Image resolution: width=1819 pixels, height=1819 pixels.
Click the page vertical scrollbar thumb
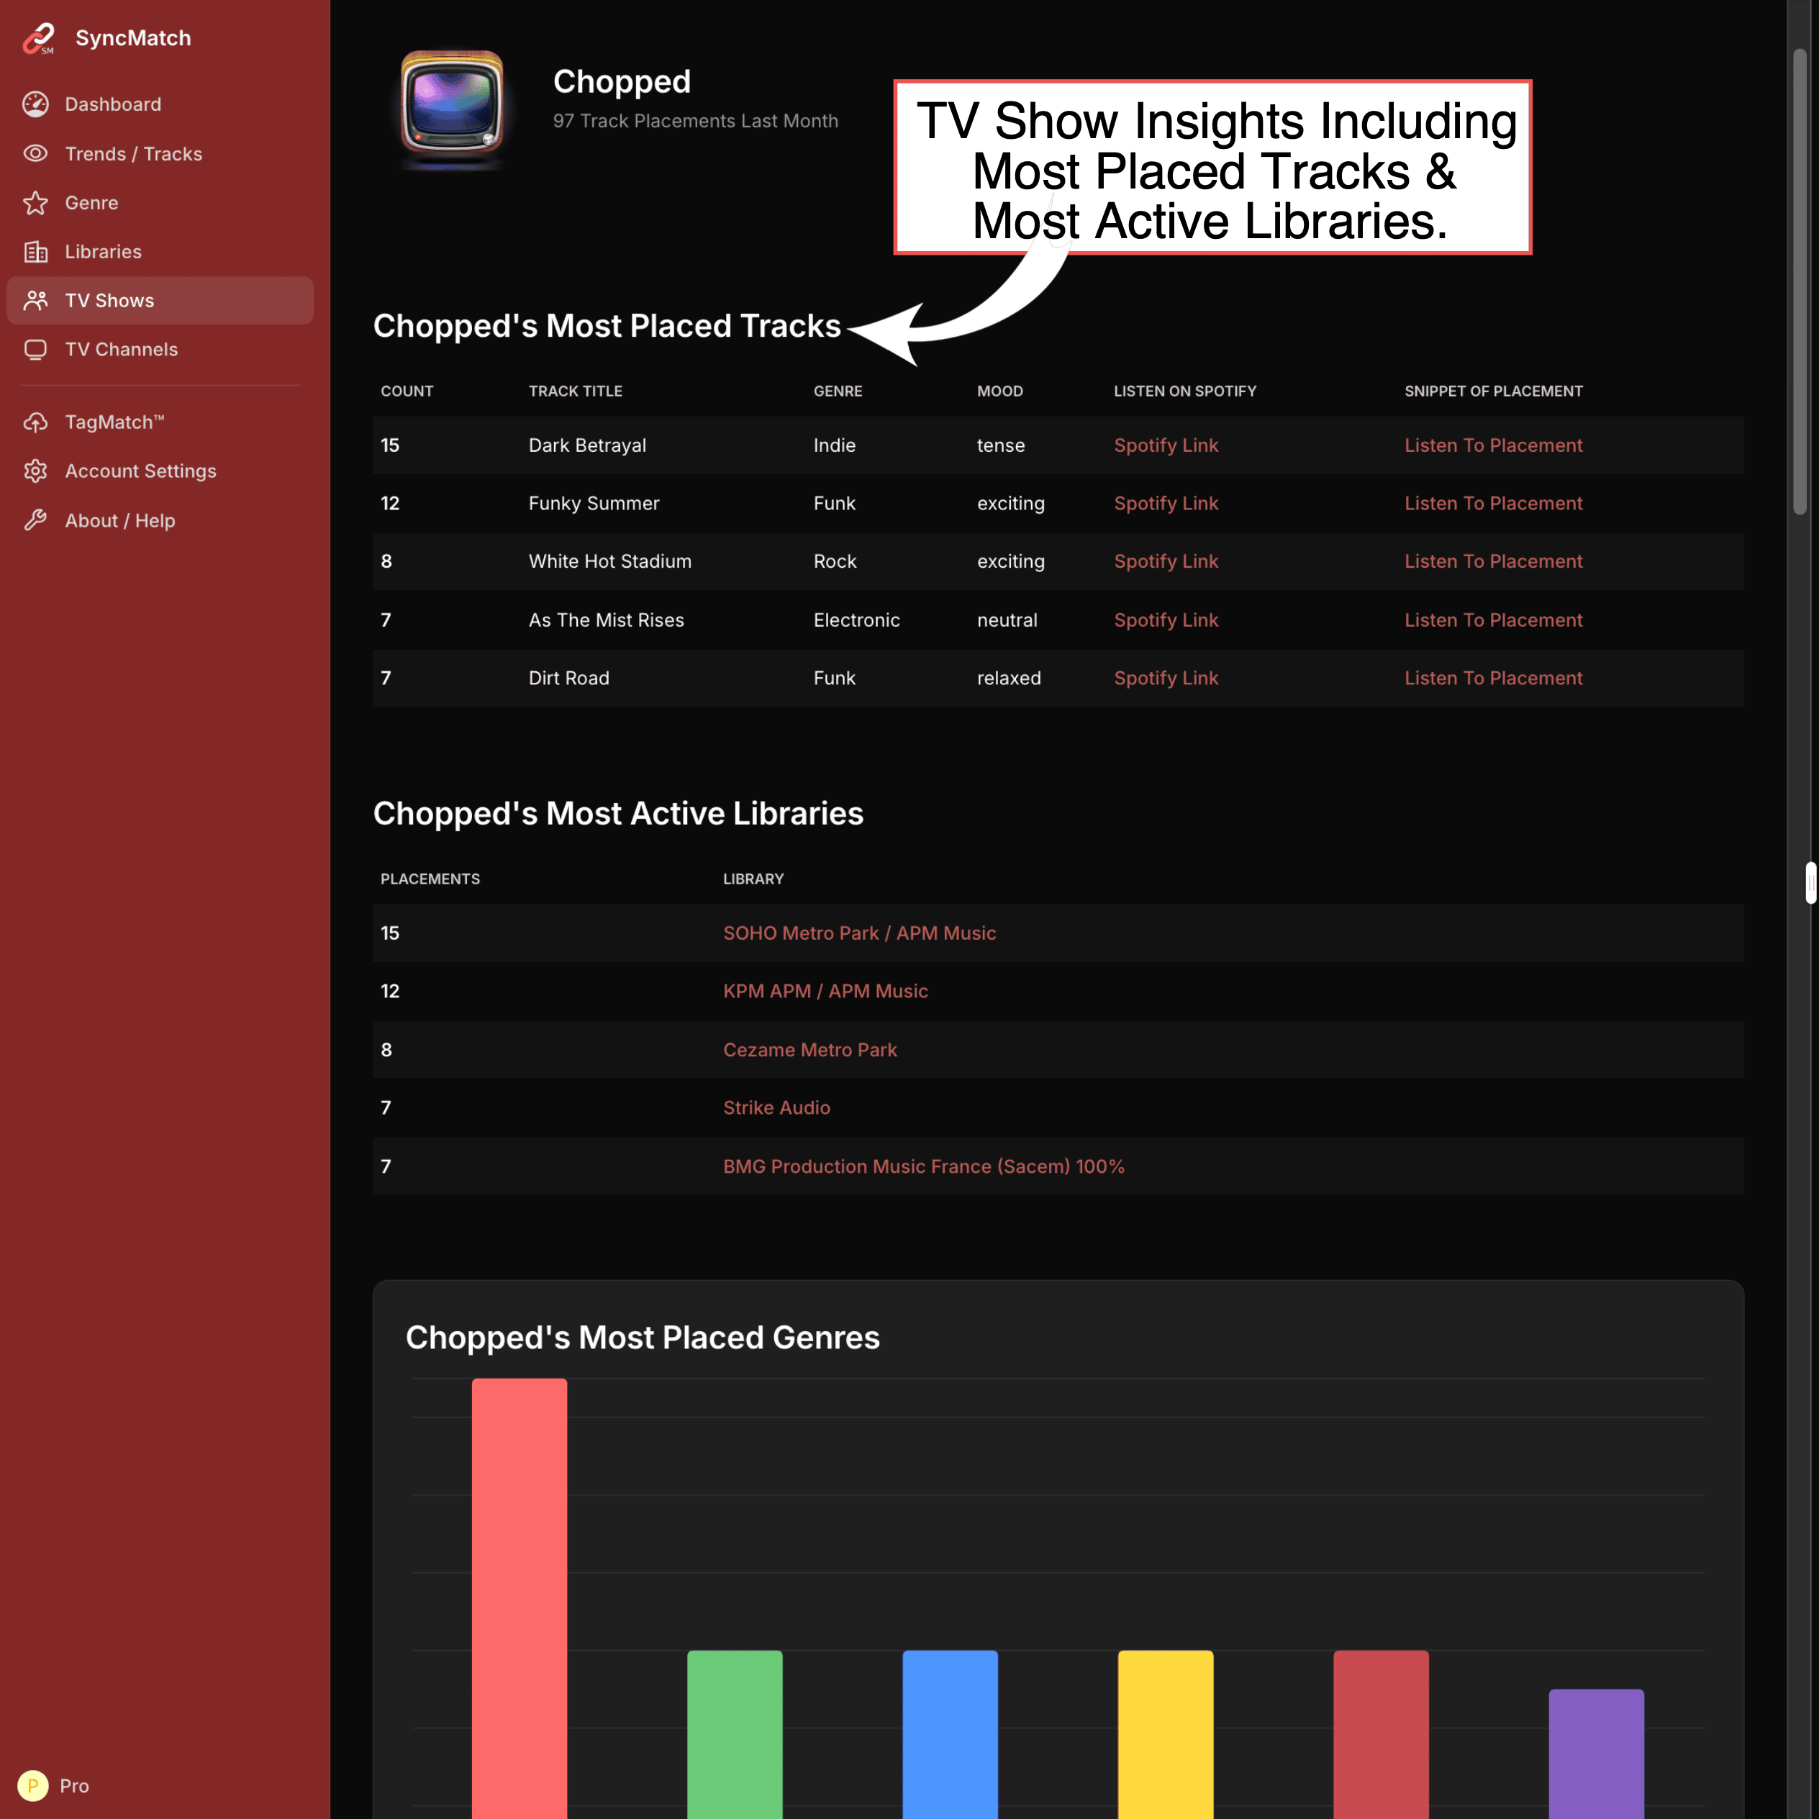pyautogui.click(x=1800, y=283)
